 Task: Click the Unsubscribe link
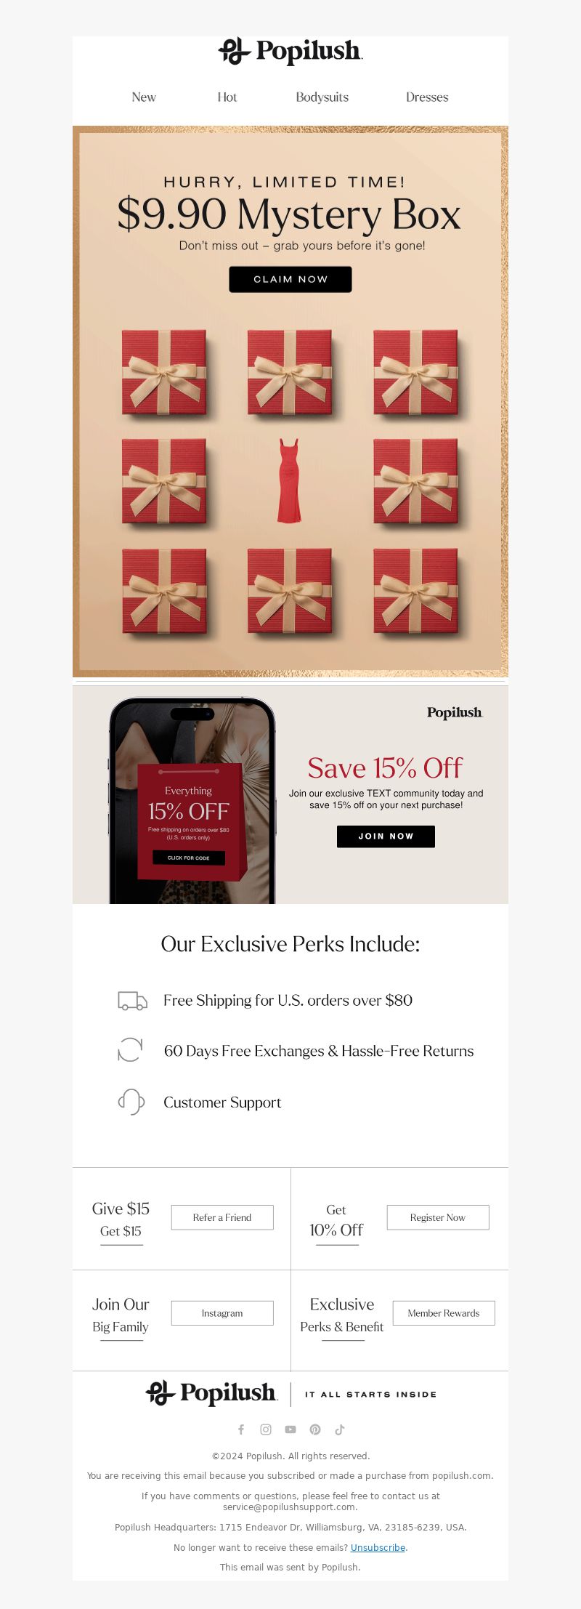click(378, 1547)
